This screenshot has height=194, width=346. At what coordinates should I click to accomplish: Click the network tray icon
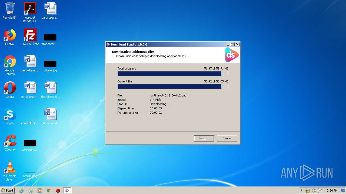coord(307,190)
